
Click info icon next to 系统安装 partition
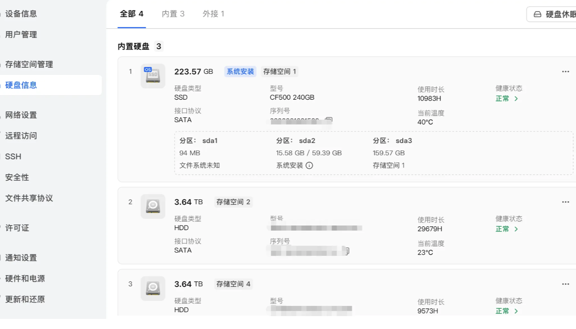tap(309, 165)
